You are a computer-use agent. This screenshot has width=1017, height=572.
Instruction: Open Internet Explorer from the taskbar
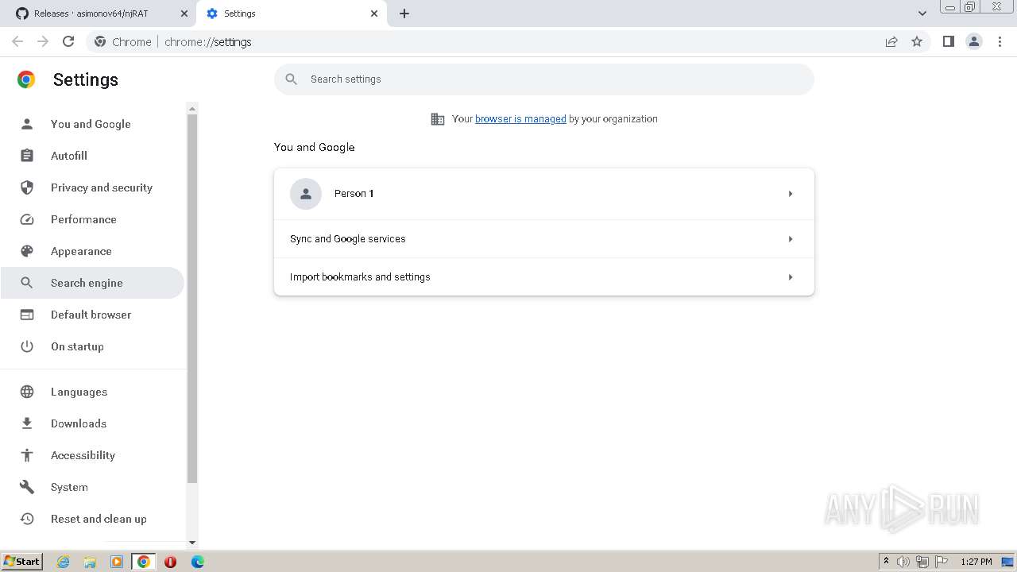(x=64, y=562)
